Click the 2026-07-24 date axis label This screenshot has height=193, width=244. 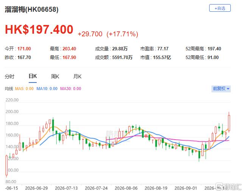[96, 188]
